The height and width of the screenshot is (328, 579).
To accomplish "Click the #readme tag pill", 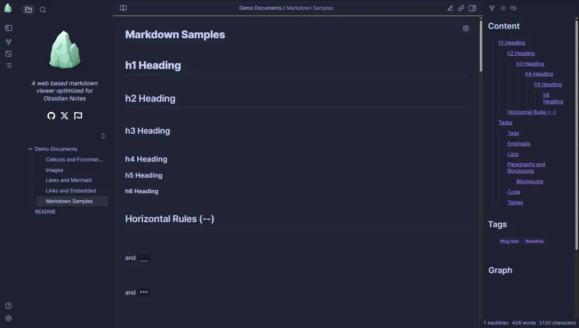I will click(x=534, y=241).
